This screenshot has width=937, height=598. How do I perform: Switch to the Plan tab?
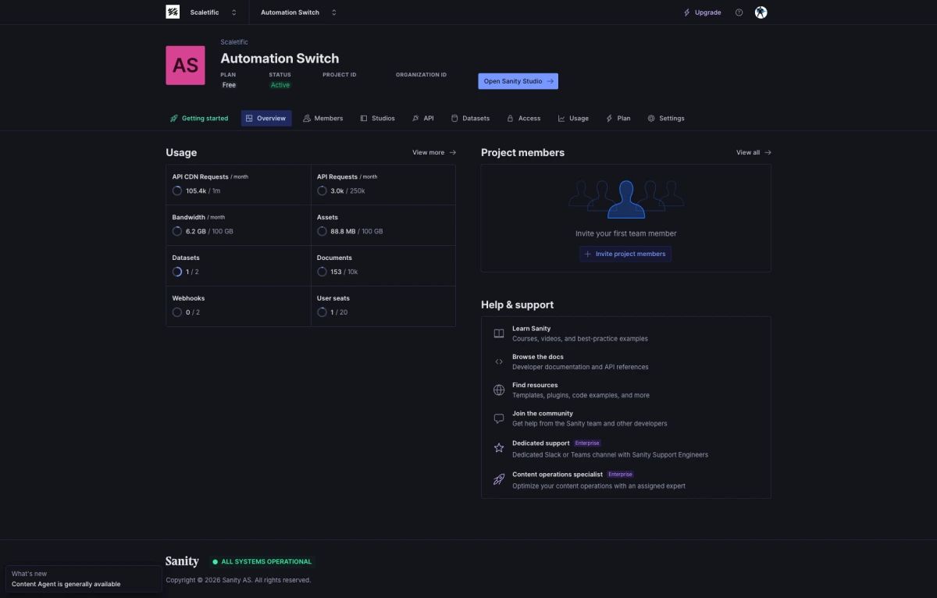pyautogui.click(x=618, y=119)
